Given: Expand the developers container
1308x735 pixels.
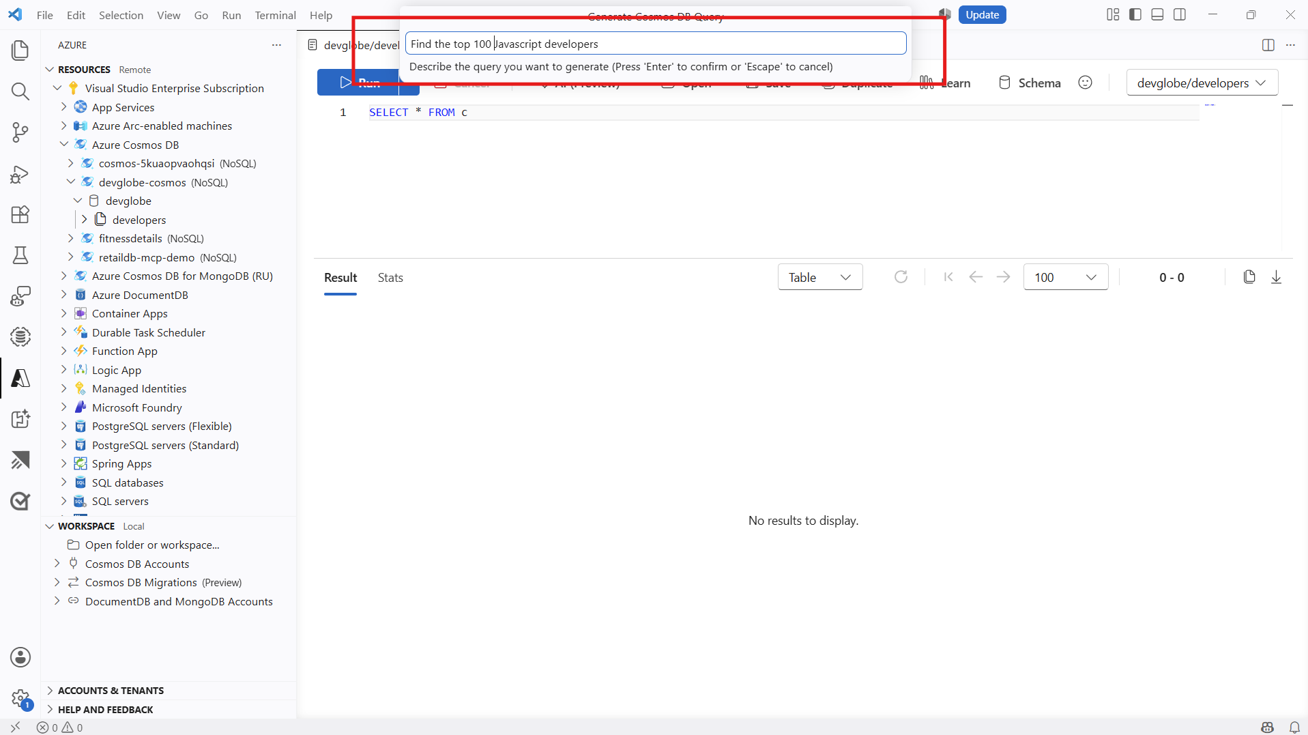Looking at the screenshot, I should tap(85, 220).
